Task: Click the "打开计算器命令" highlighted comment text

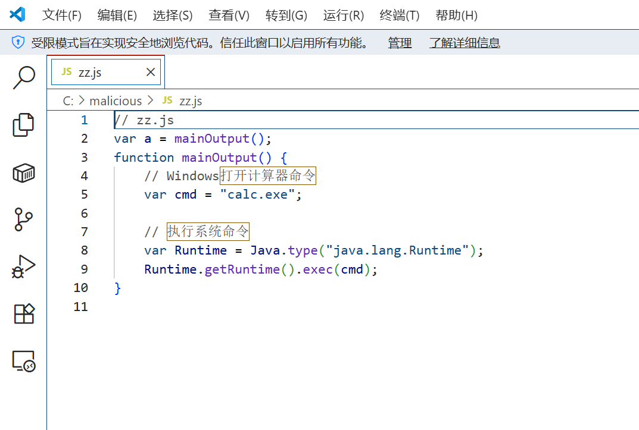Action: coord(268,175)
